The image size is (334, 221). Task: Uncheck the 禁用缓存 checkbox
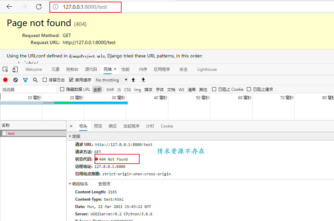pyautogui.click(x=71, y=80)
